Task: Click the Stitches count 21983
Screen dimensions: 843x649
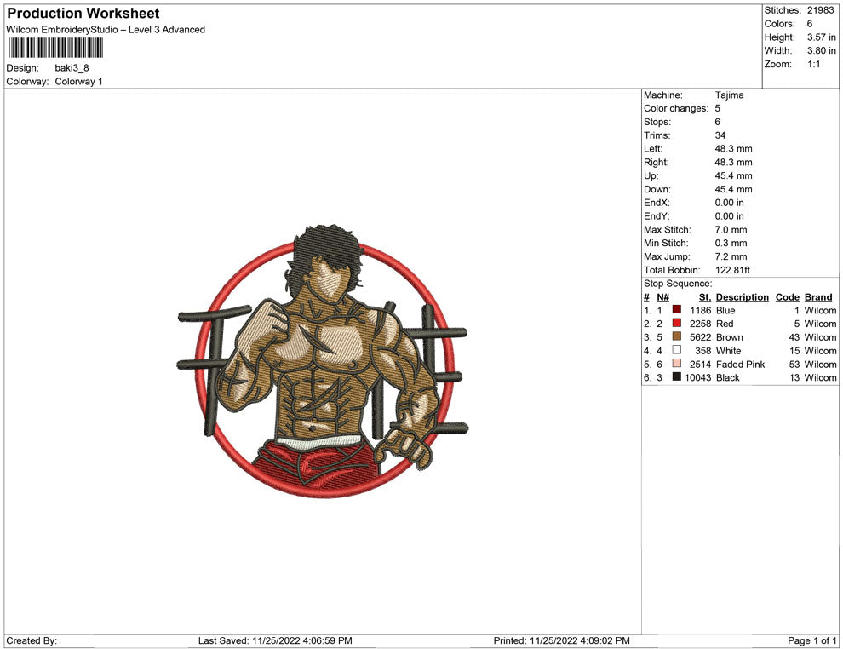Action: pyautogui.click(x=820, y=10)
